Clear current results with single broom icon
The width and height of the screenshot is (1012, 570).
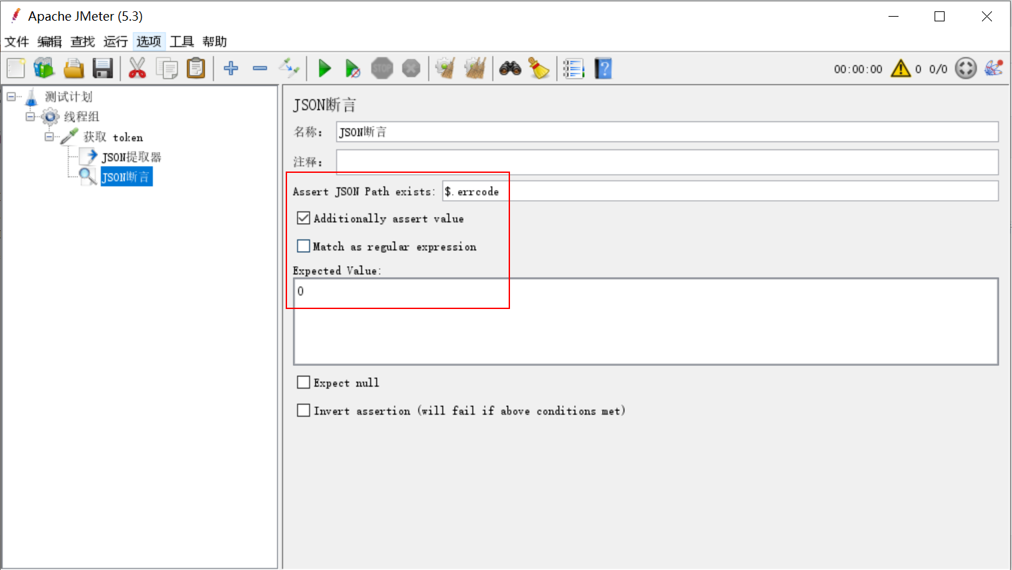pos(445,68)
